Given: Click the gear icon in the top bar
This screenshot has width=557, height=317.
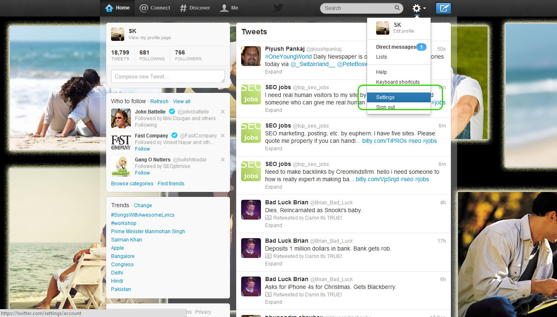Looking at the screenshot, I should click(x=416, y=8).
